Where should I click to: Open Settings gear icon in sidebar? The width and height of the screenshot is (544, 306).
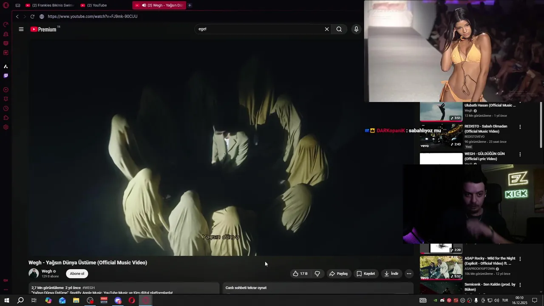click(x=6, y=127)
